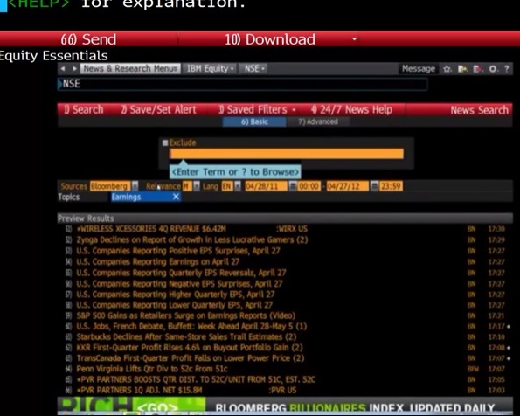520x416 pixels.
Task: Open the start date calendar icon
Action: pyautogui.click(x=293, y=186)
